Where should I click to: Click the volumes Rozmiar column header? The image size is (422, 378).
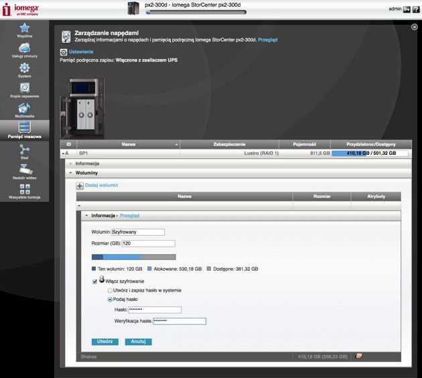click(322, 196)
